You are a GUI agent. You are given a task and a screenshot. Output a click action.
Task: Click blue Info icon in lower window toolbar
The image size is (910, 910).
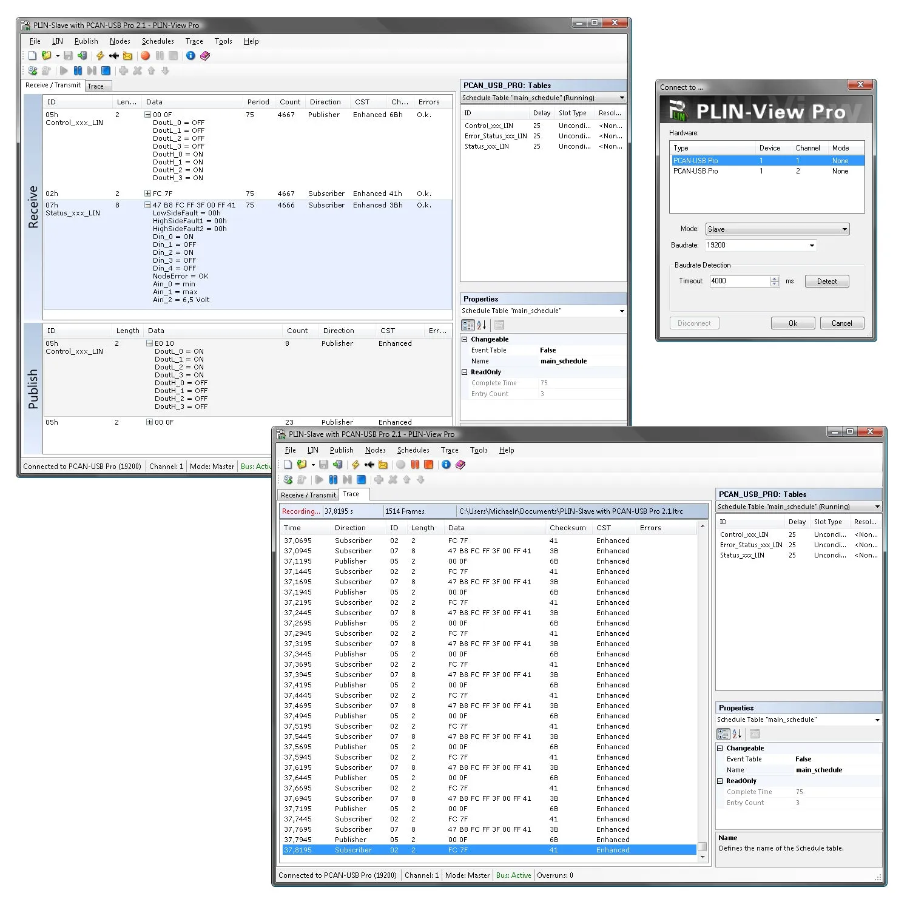pyautogui.click(x=446, y=465)
